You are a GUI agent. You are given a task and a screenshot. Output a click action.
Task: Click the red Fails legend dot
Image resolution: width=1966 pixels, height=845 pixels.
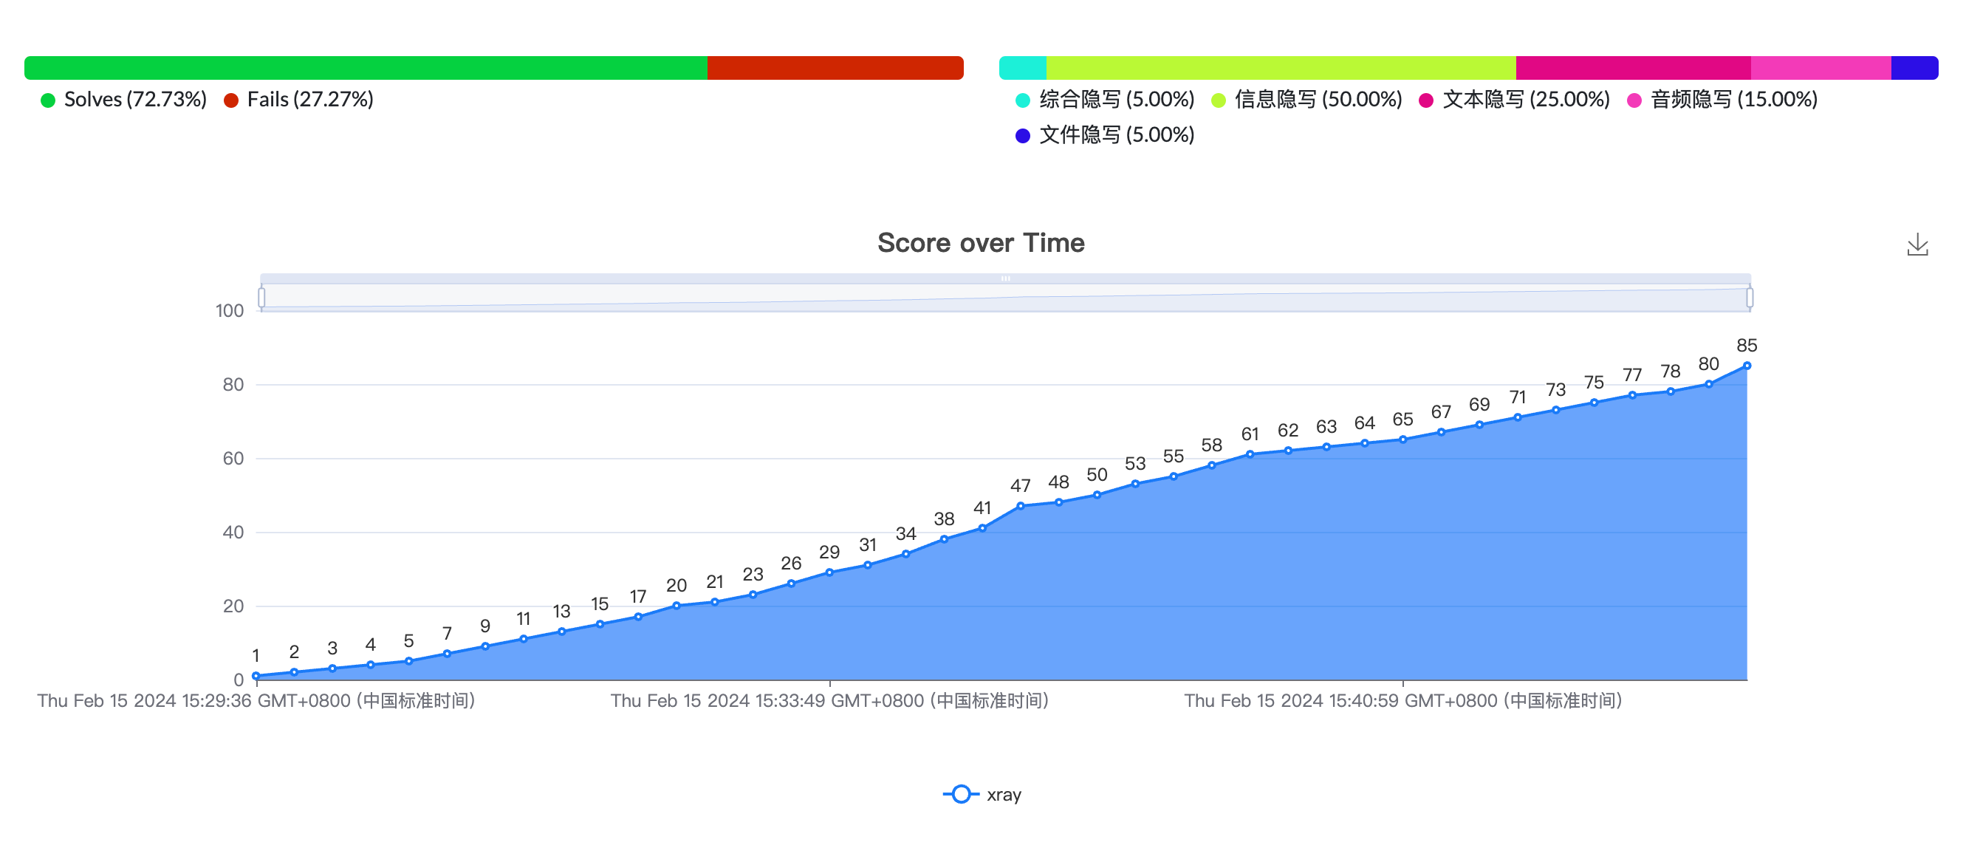click(230, 98)
